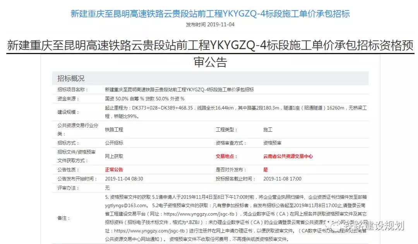Image resolution: width=418 pixels, height=244 pixels.
Task: Select the large underlined 资格预审公告 page title
Action: [210, 53]
